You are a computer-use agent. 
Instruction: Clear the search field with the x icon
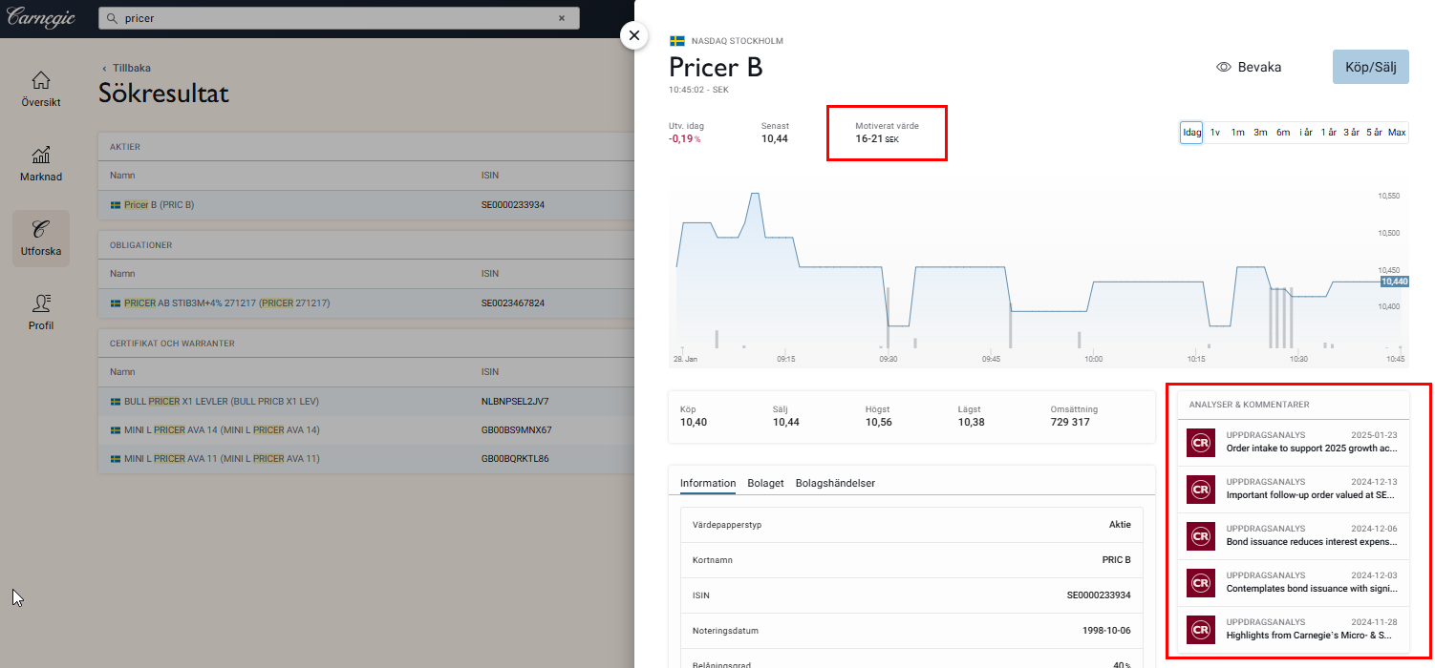coord(562,18)
